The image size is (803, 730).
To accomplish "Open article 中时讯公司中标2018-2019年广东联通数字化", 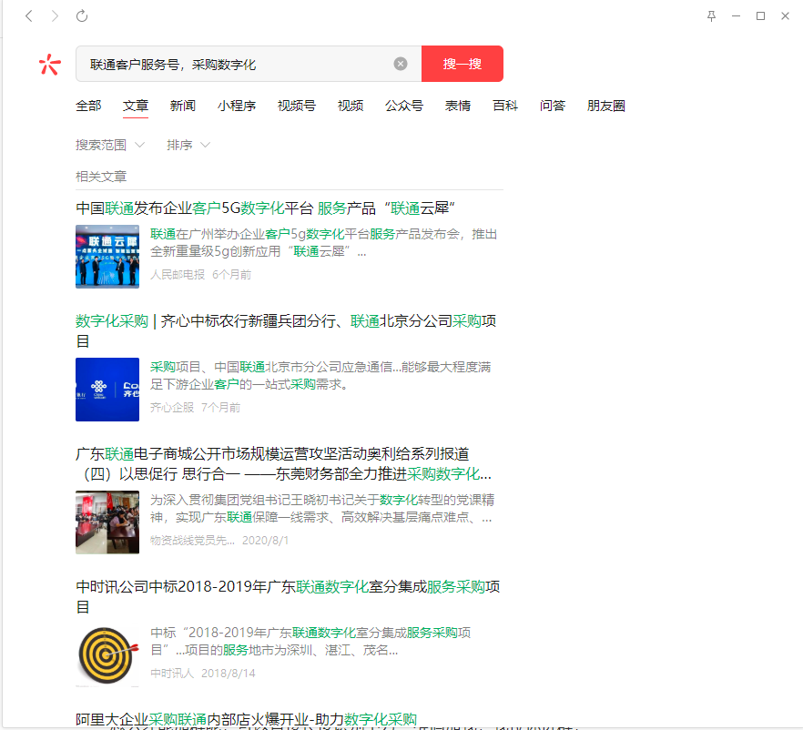I will pos(288,596).
